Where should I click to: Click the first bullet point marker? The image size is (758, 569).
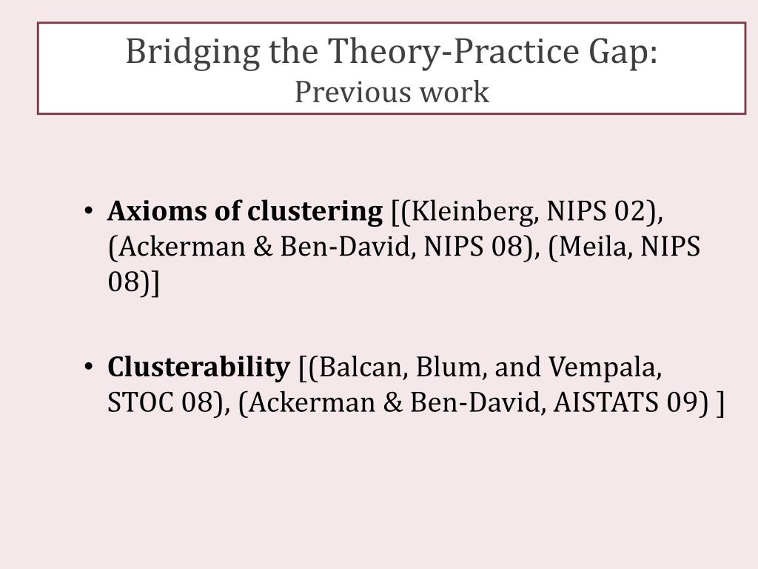[88, 211]
